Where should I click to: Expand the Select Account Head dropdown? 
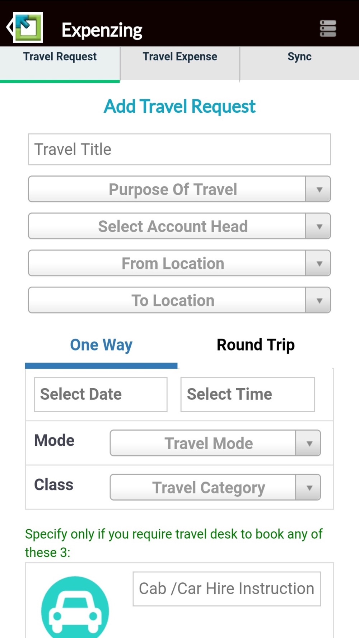click(x=179, y=226)
